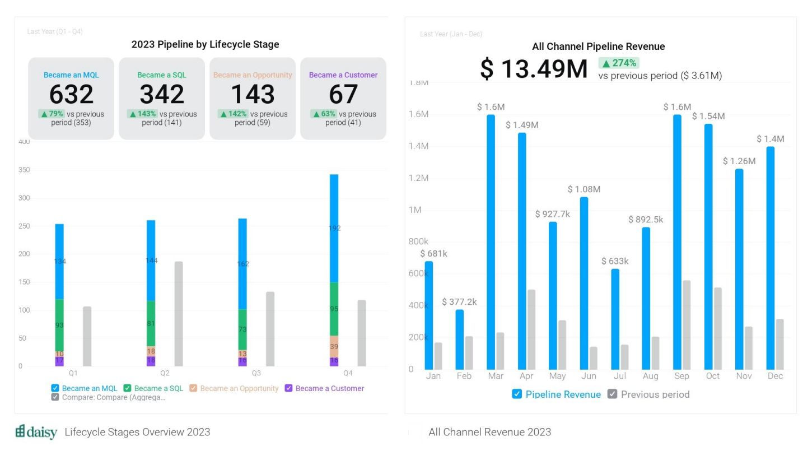The image size is (803, 451).
Task: Click the July $ 633k revenue bar
Action: coord(615,319)
